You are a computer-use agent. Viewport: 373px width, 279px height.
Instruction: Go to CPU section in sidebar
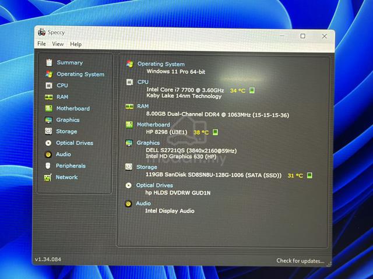(x=62, y=85)
